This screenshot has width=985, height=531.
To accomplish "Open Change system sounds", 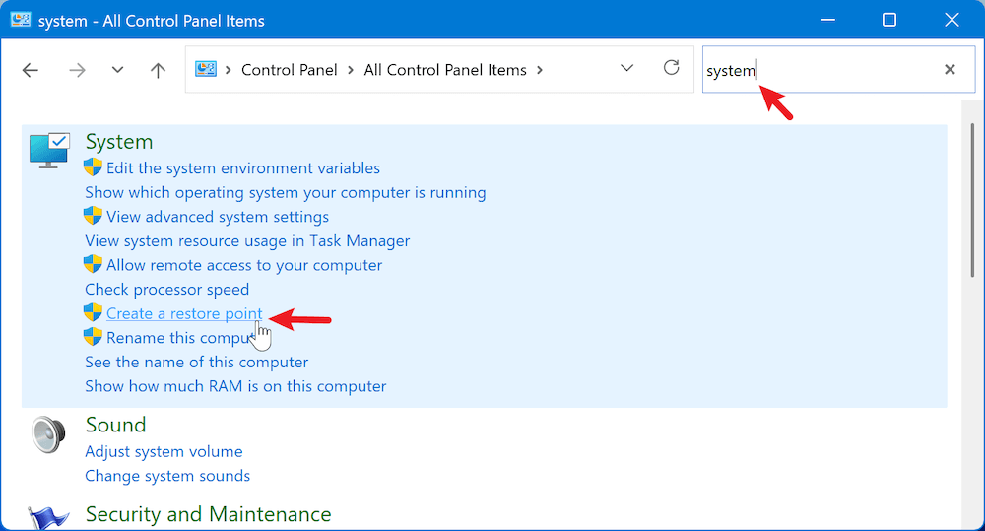I will (x=167, y=476).
